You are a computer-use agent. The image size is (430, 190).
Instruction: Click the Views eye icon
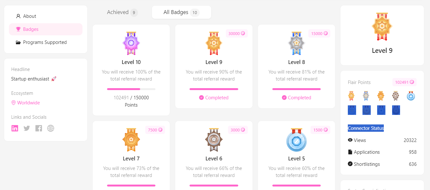(349, 140)
